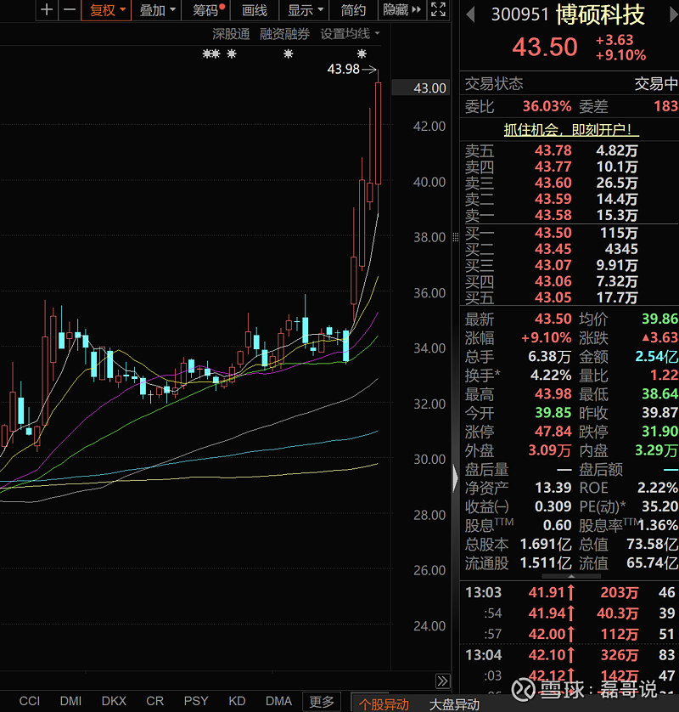Click the 买一 price 43.50
The height and width of the screenshot is (712, 679).
[x=553, y=233]
